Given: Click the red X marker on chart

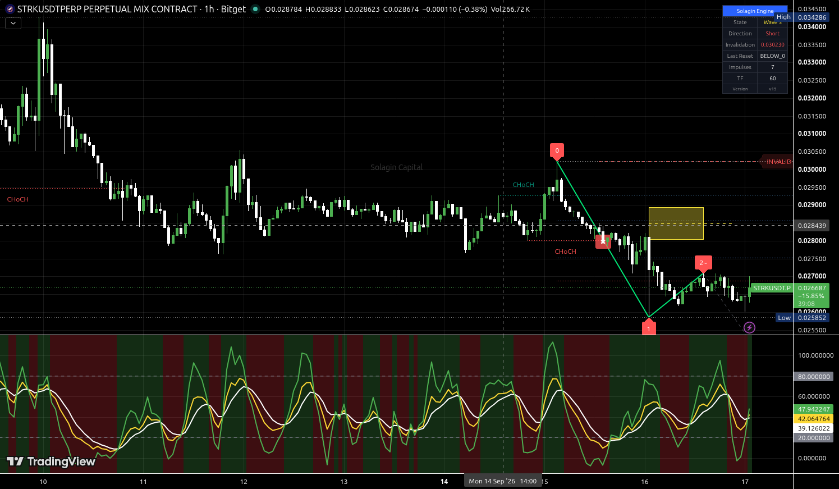Looking at the screenshot, I should click(603, 241).
